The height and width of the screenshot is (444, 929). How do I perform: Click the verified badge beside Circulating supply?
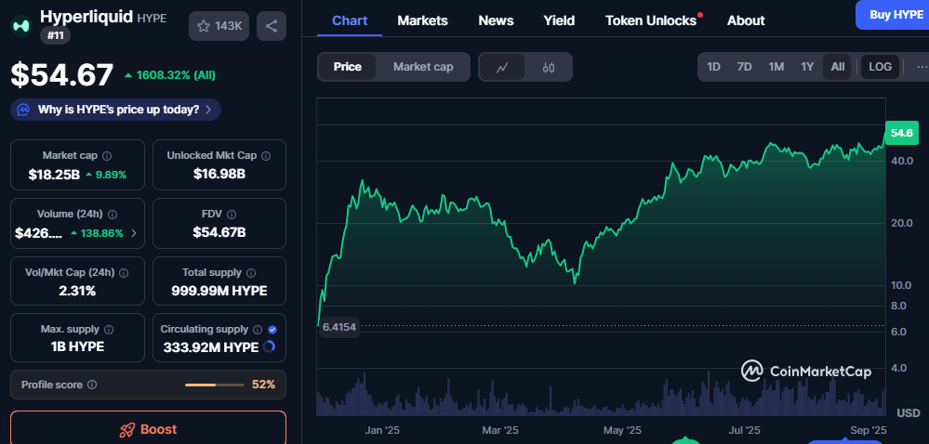(x=272, y=330)
